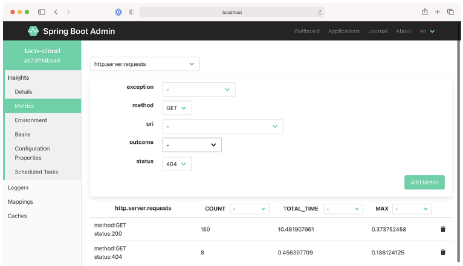Expand the exception tag dropdown

tap(198, 89)
